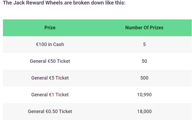192x120 pixels.
Task: Click the word Prizes in the header
Action: [157, 28]
